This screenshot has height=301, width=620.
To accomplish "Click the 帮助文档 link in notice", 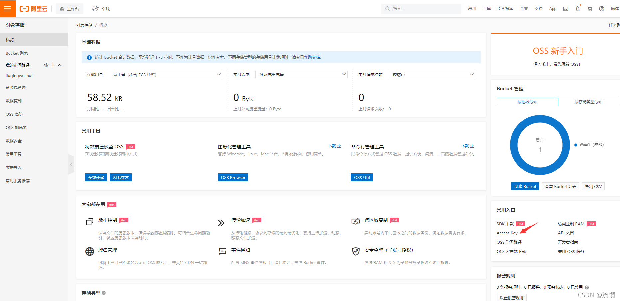I will pyautogui.click(x=312, y=57).
